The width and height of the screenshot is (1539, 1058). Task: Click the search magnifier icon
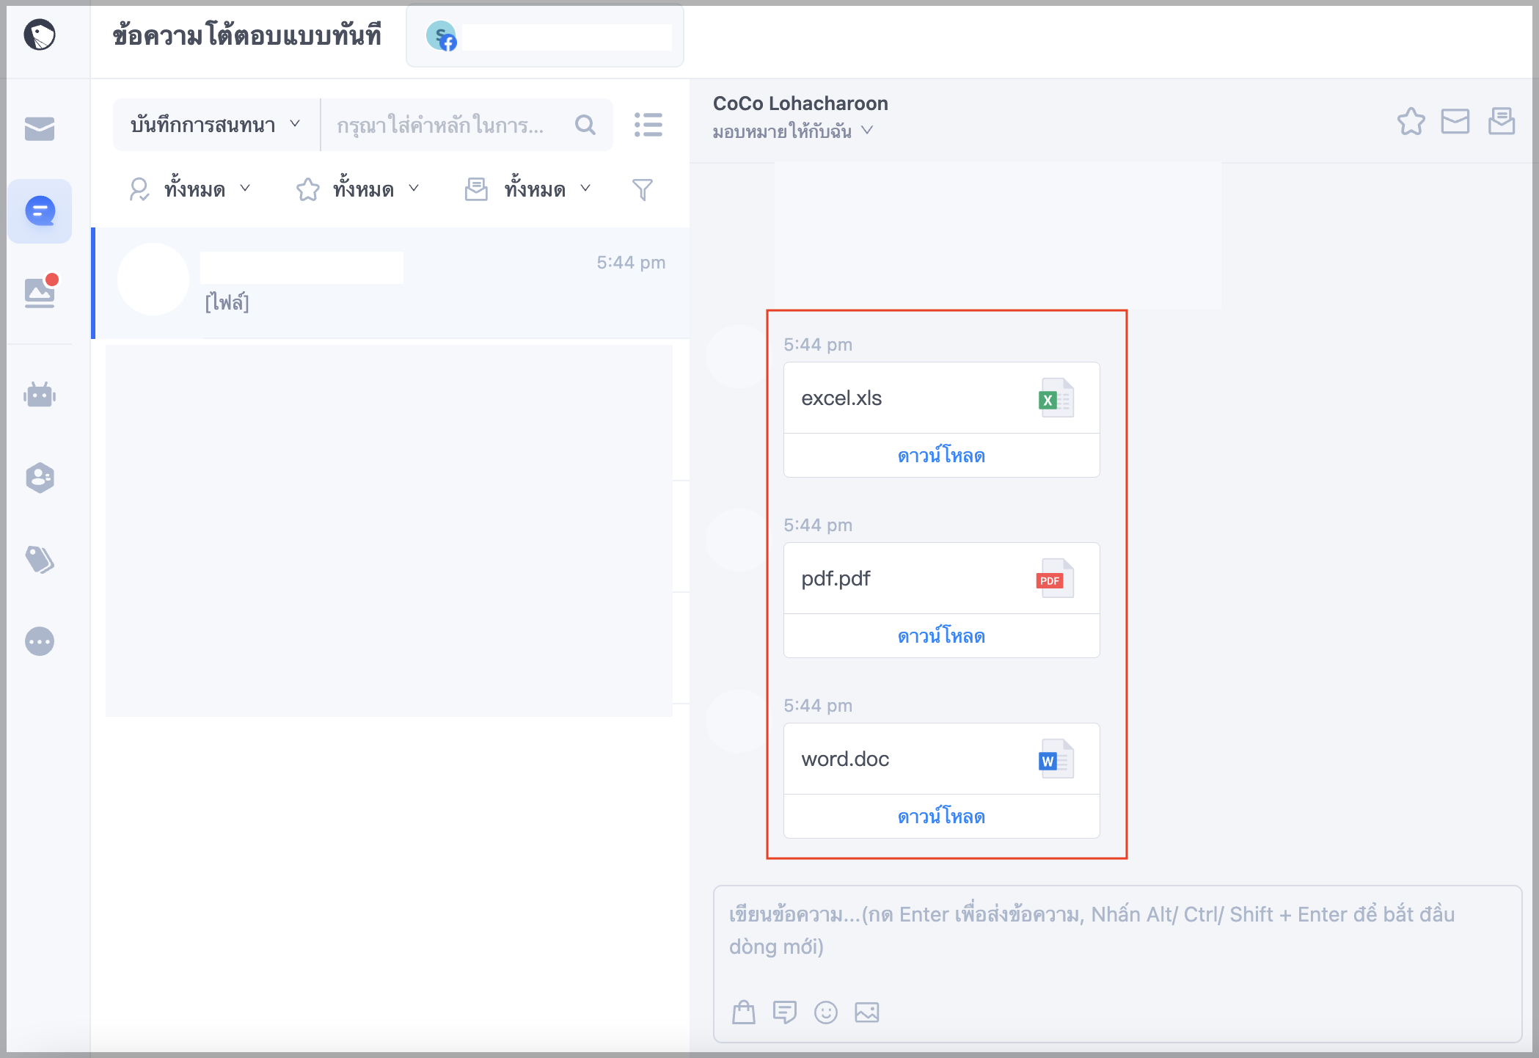(x=585, y=125)
